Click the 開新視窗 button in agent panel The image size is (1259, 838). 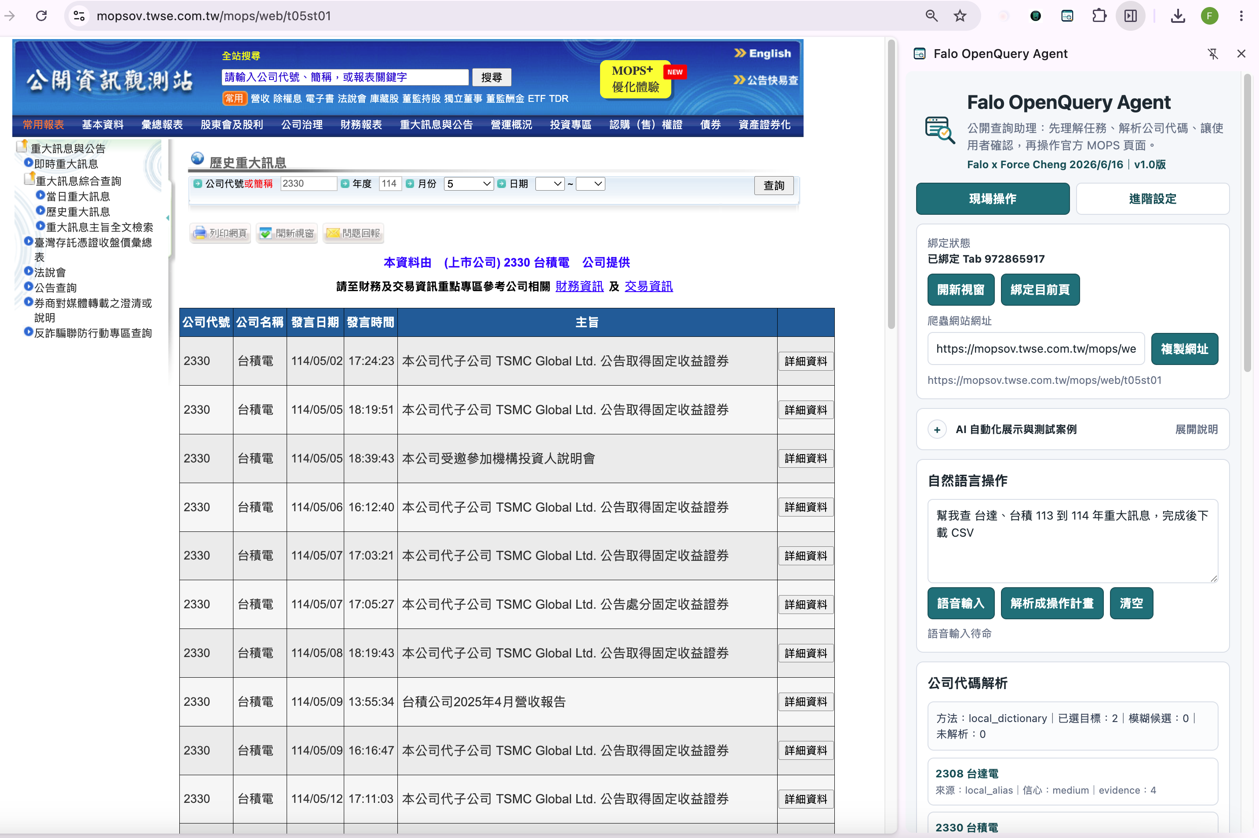pyautogui.click(x=961, y=290)
